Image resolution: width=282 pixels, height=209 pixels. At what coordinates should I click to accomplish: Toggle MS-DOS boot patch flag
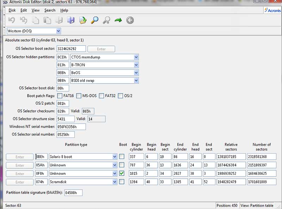point(79,96)
